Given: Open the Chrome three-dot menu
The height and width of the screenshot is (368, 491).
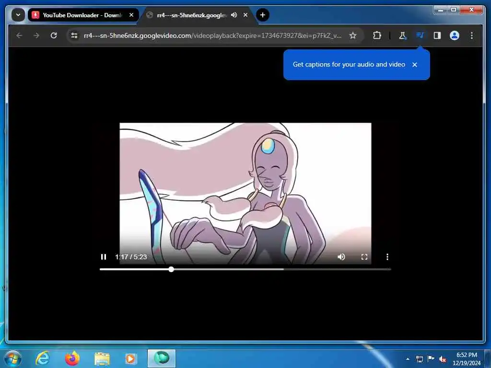Looking at the screenshot, I should pos(472,35).
